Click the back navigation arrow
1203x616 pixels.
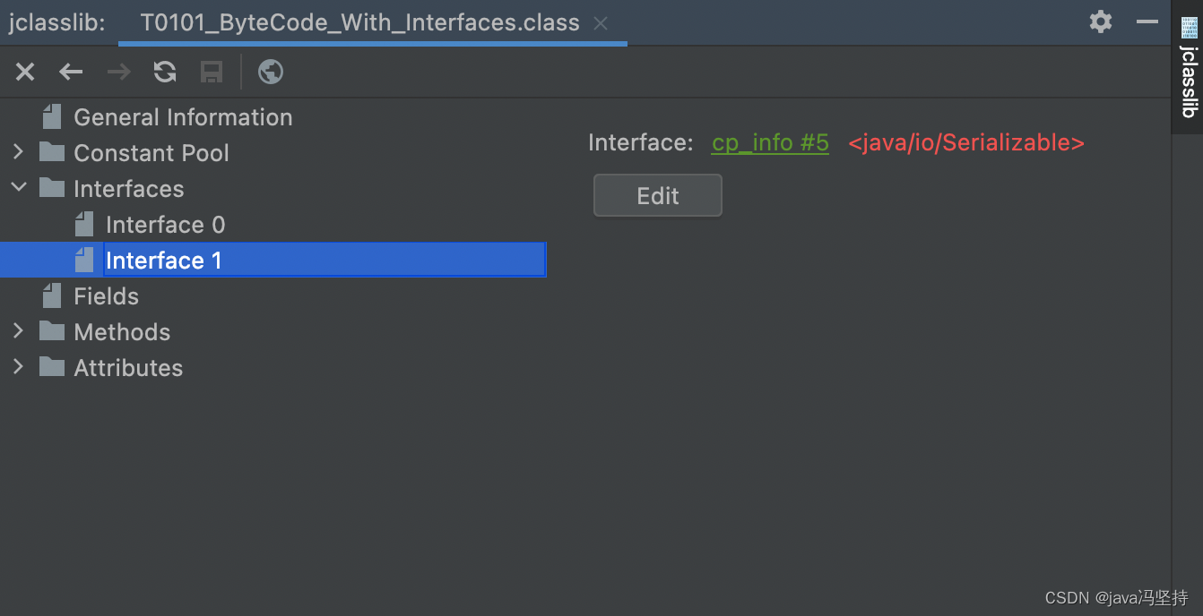pos(71,72)
